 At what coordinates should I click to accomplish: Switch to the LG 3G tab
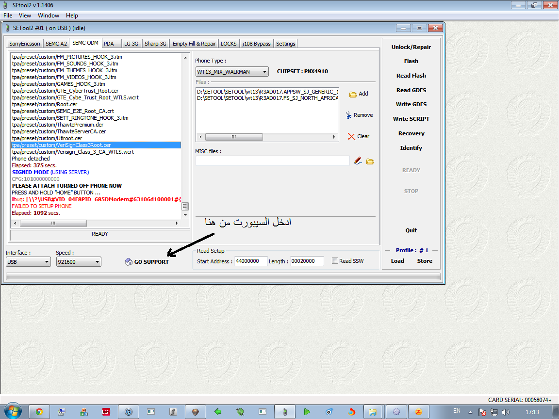pyautogui.click(x=131, y=44)
